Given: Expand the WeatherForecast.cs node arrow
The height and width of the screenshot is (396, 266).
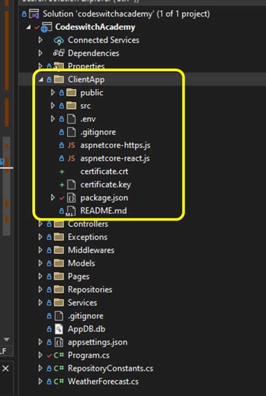Looking at the screenshot, I should pos(40,382).
